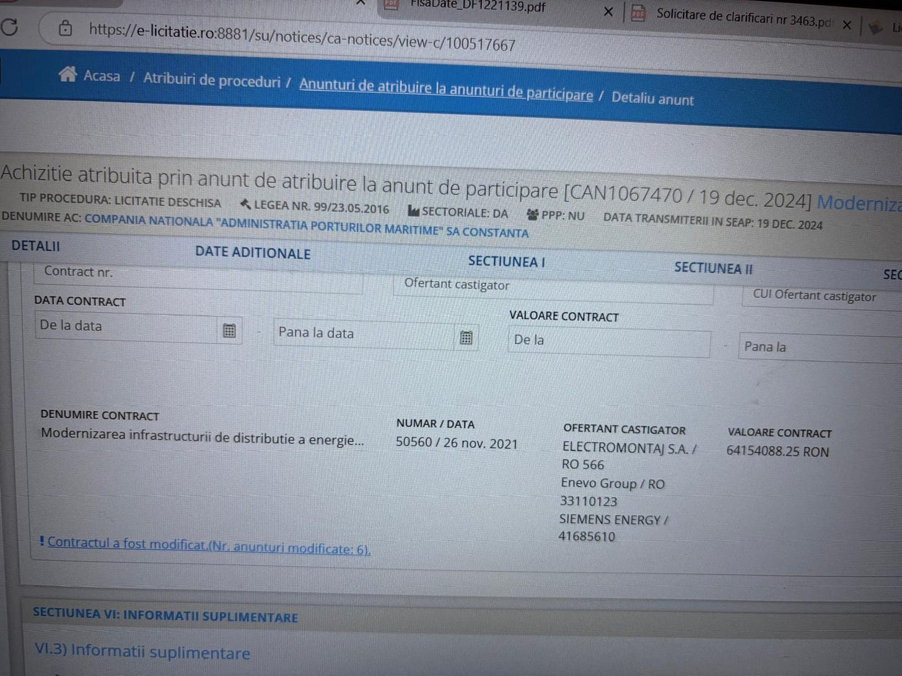Focus the De la data input
This screenshot has height=676, width=902.
(x=127, y=327)
